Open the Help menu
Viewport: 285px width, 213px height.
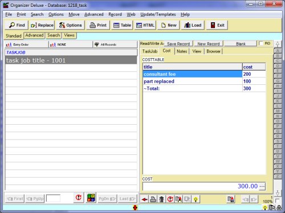coord(185,14)
